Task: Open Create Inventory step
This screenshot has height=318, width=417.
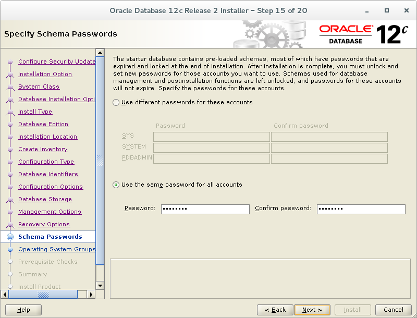Action: [x=43, y=149]
